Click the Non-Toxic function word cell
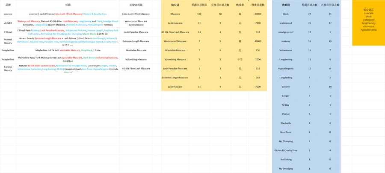385x173 pixels. pos(286,132)
